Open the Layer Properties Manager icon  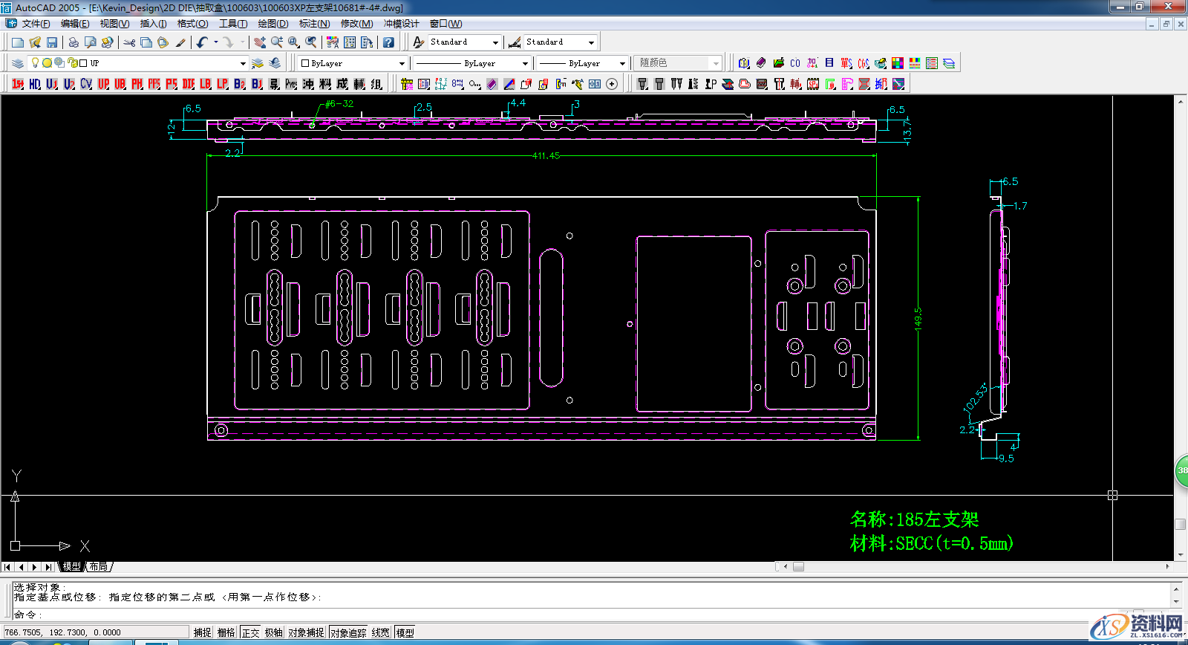18,63
